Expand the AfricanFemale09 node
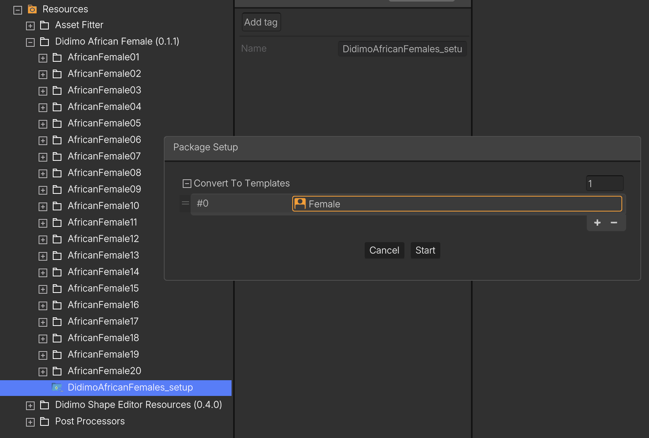649x438 pixels. click(x=43, y=190)
